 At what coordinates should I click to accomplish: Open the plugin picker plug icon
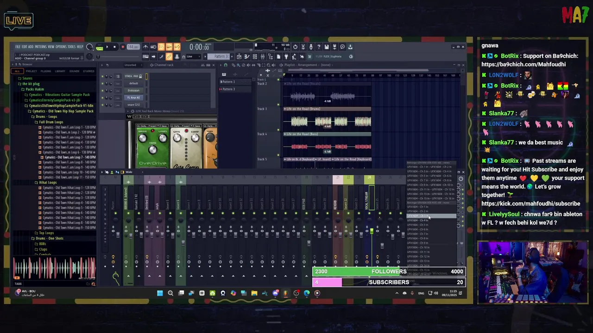point(286,56)
